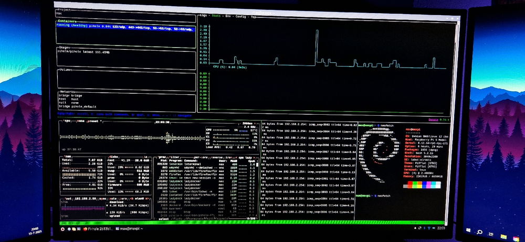Click the Donate link in lazydocker footer
525x242 pixels.
[433, 119]
